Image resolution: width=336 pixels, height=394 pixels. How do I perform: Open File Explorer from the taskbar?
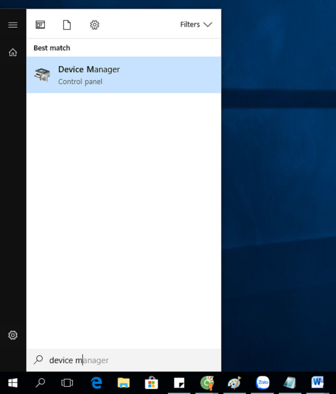coord(124,383)
